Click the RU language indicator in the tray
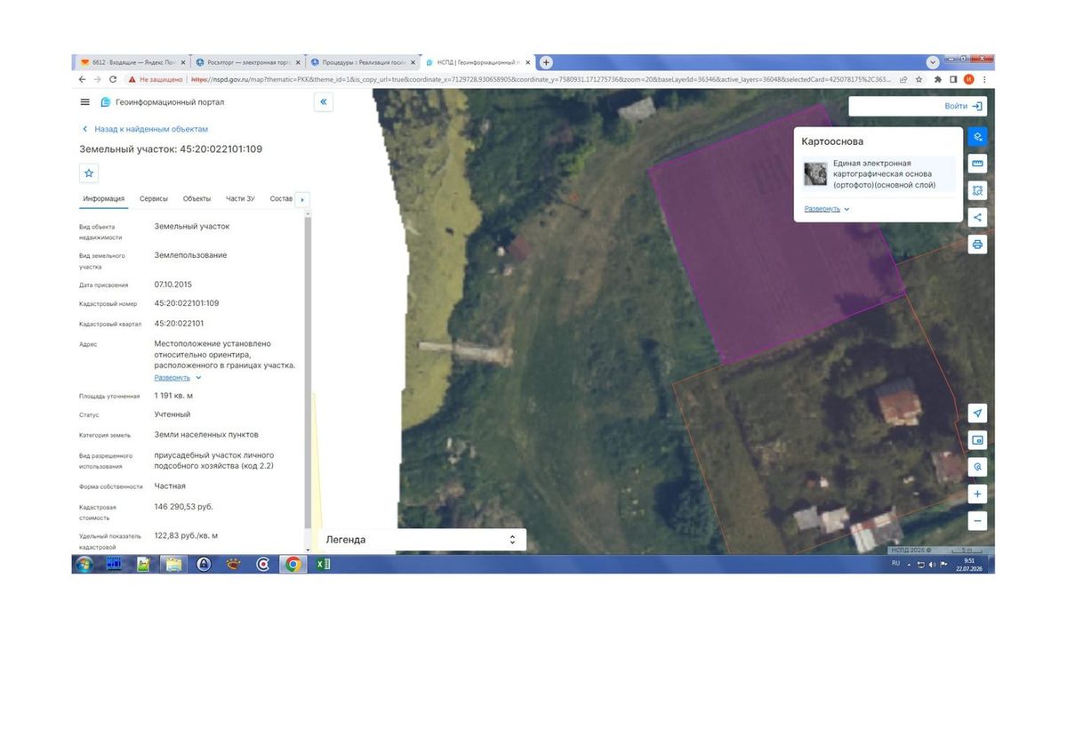 click(895, 563)
